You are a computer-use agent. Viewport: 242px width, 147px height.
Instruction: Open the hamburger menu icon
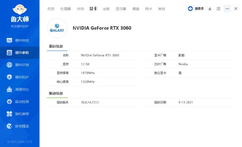(218, 9)
